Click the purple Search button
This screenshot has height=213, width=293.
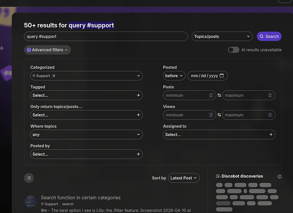pos(269,36)
